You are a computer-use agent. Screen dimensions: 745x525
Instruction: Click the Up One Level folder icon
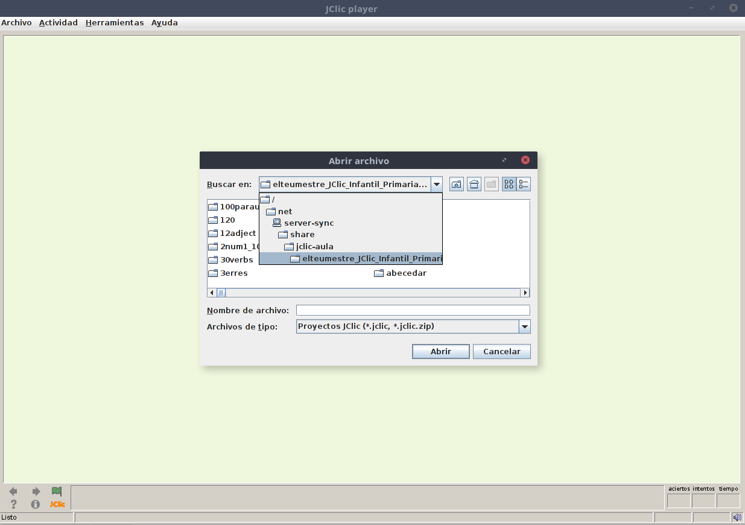coord(457,185)
